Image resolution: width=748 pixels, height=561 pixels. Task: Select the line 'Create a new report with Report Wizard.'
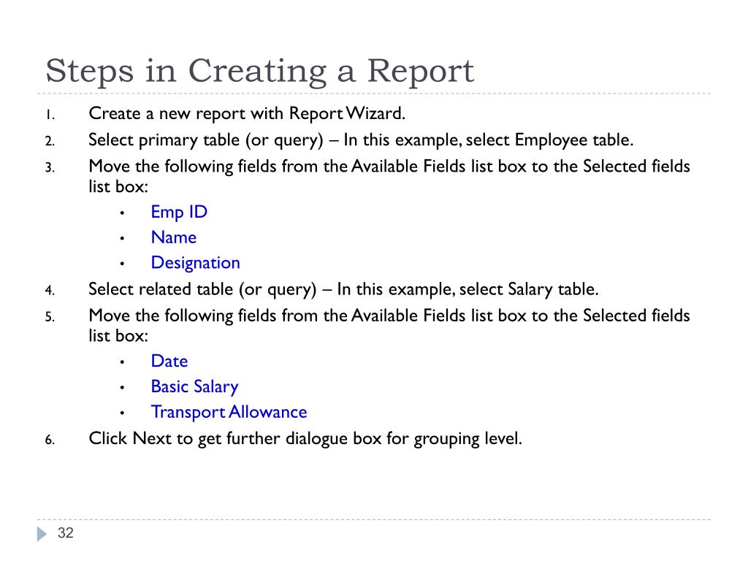point(247,113)
